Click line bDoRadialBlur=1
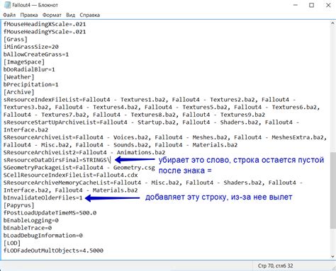 29,69
